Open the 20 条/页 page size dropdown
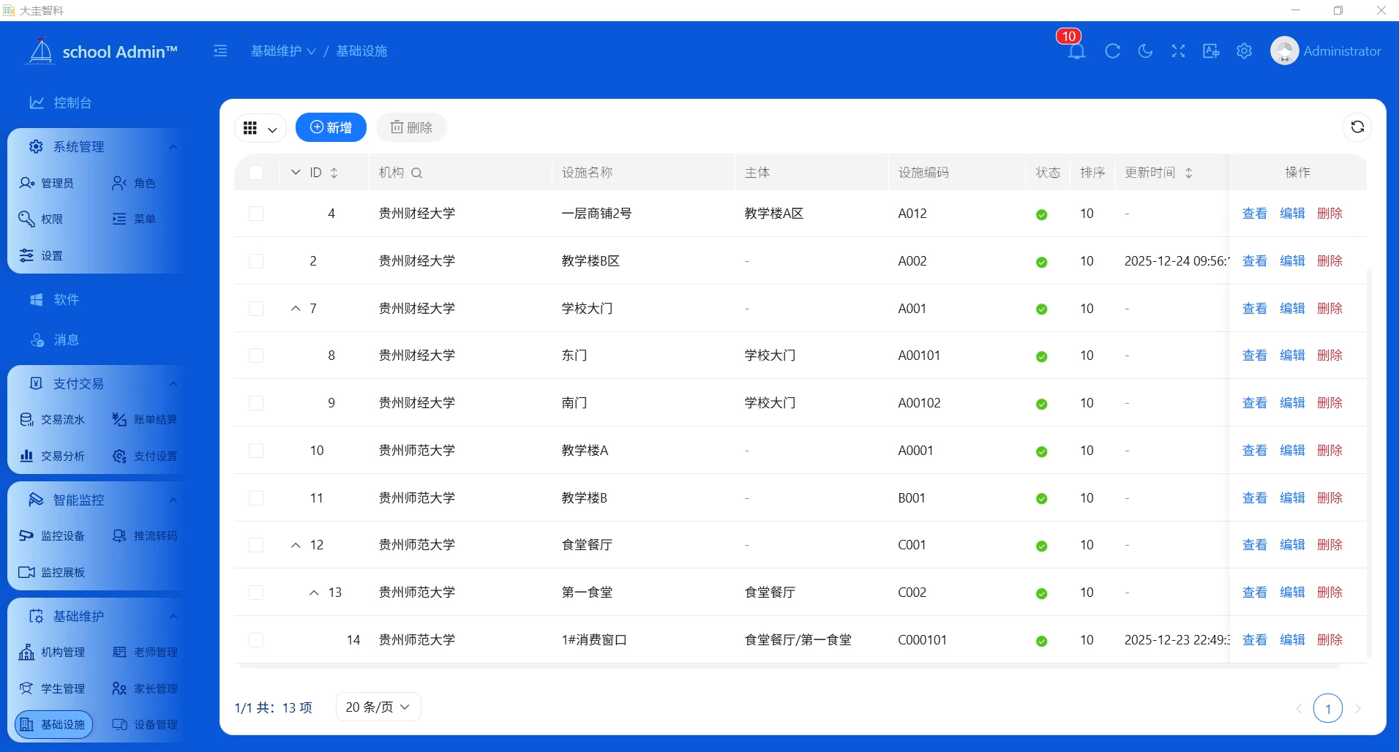This screenshot has height=752, width=1399. click(x=378, y=707)
